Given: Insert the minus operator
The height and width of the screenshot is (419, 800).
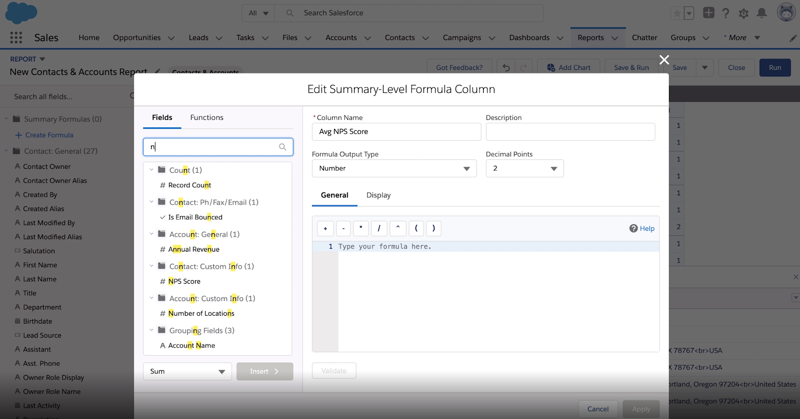Looking at the screenshot, I should point(343,228).
